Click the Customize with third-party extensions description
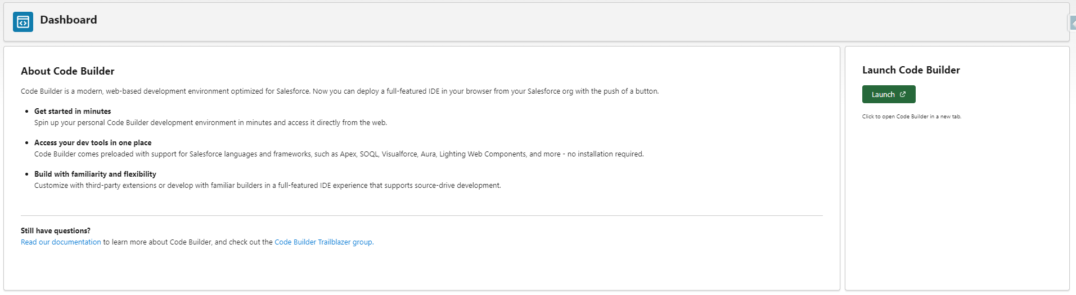Image resolution: width=1076 pixels, height=295 pixels. pyautogui.click(x=267, y=186)
